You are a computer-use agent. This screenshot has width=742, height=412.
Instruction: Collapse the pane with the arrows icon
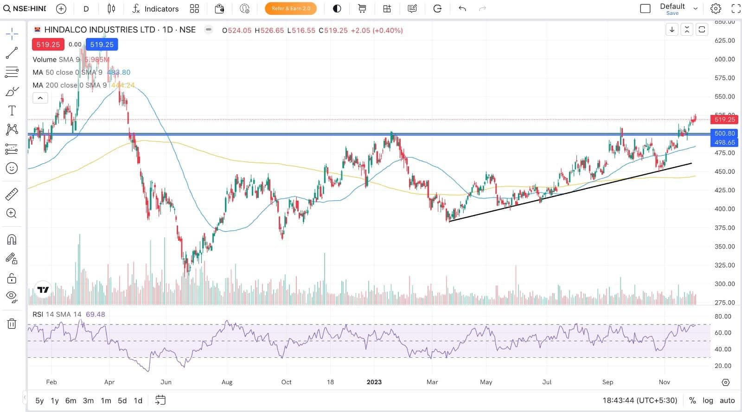point(687,30)
